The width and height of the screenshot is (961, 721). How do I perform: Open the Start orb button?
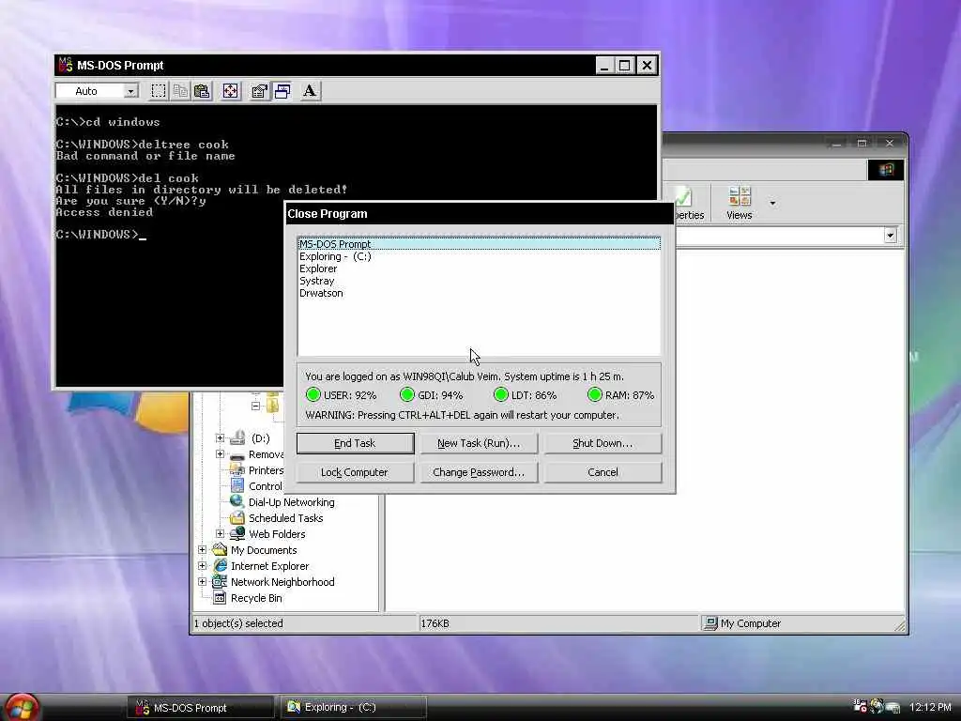pos(22,707)
